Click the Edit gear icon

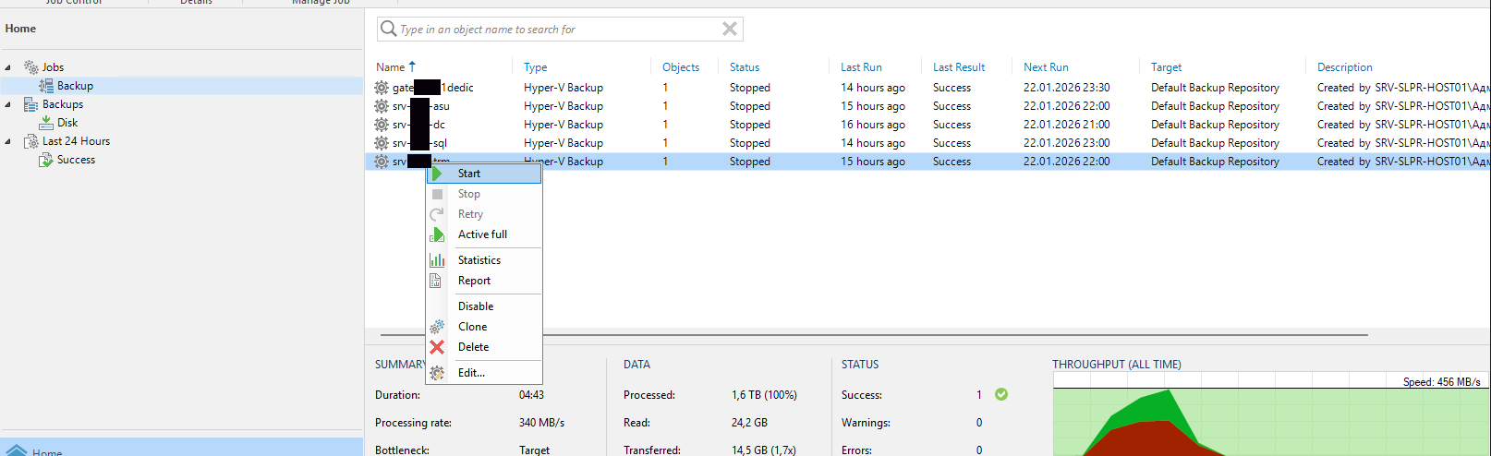pyautogui.click(x=437, y=373)
